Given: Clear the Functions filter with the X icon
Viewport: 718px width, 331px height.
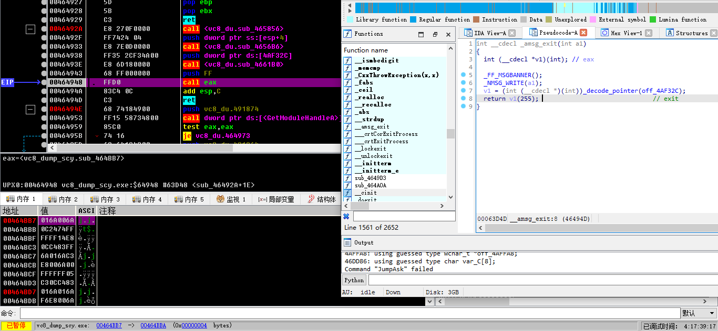Looking at the screenshot, I should 346,216.
